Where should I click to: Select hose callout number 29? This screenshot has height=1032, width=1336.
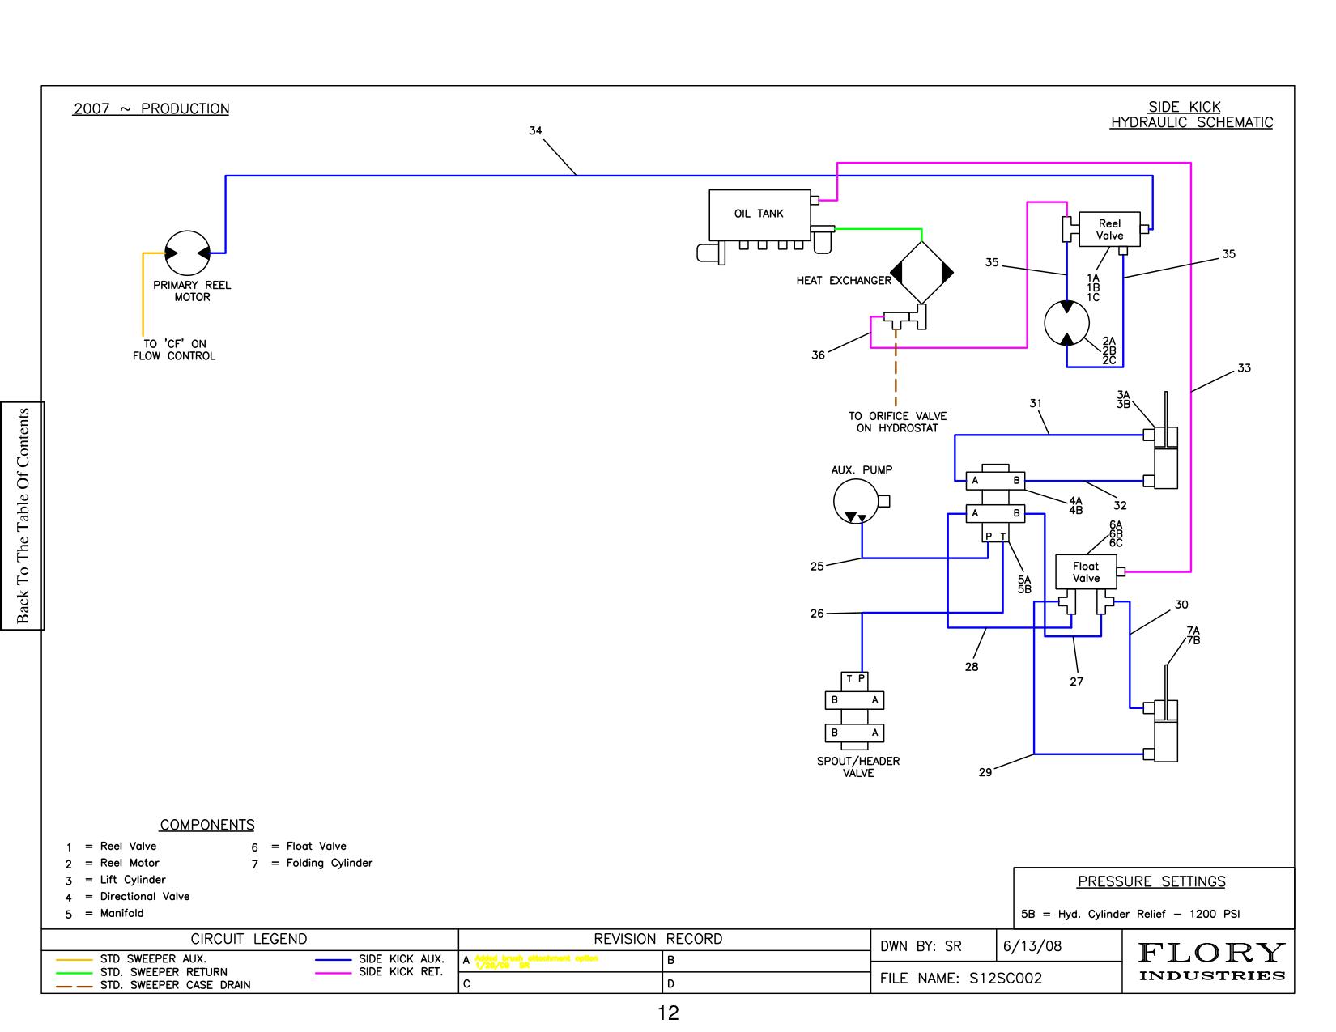(985, 772)
